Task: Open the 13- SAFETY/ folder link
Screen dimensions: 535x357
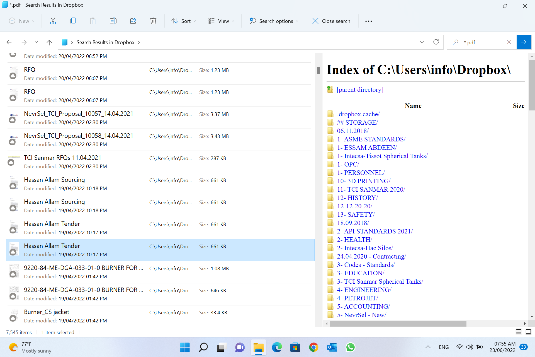Action: coord(356,214)
